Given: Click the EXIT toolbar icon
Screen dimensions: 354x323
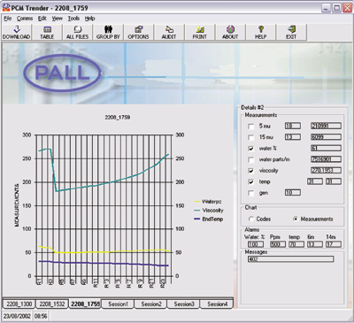Looking at the screenshot, I should 291,32.
